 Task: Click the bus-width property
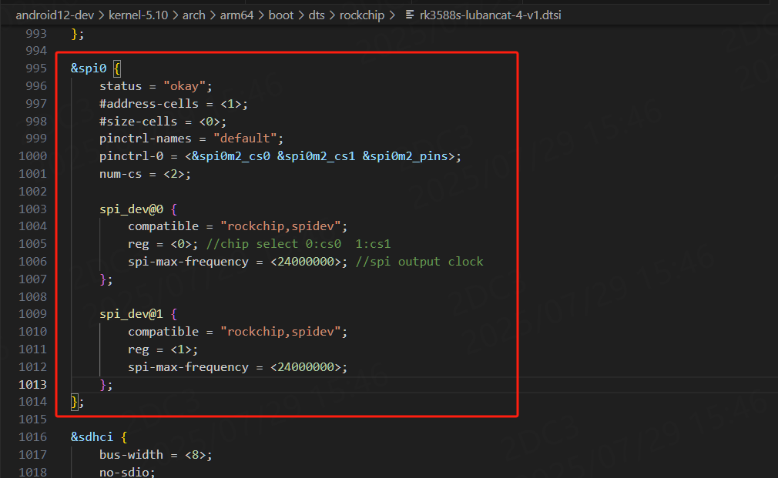tap(131, 455)
